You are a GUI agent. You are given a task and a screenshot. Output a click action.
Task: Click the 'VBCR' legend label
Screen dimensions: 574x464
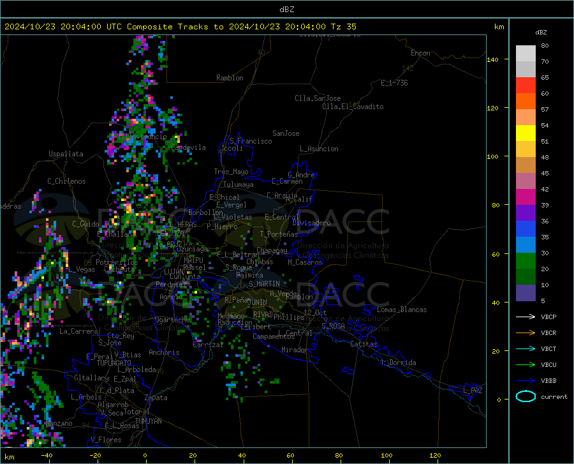click(x=548, y=333)
